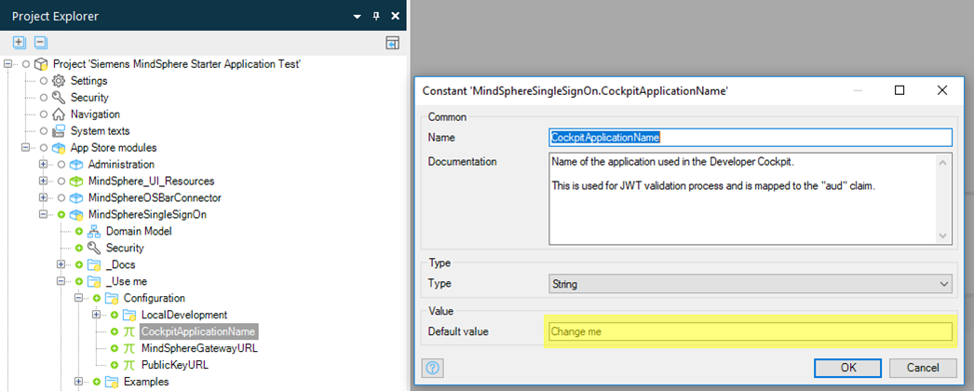
Task: Pin the Project Explorer panel
Action: click(x=376, y=16)
